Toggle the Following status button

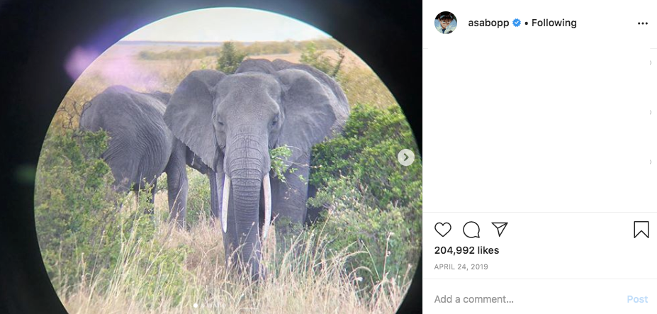coord(554,23)
